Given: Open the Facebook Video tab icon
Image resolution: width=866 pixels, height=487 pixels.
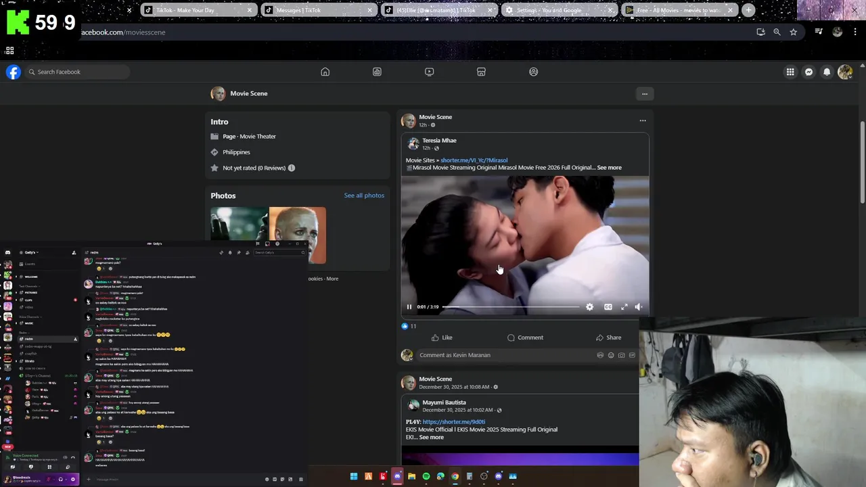Looking at the screenshot, I should [429, 72].
